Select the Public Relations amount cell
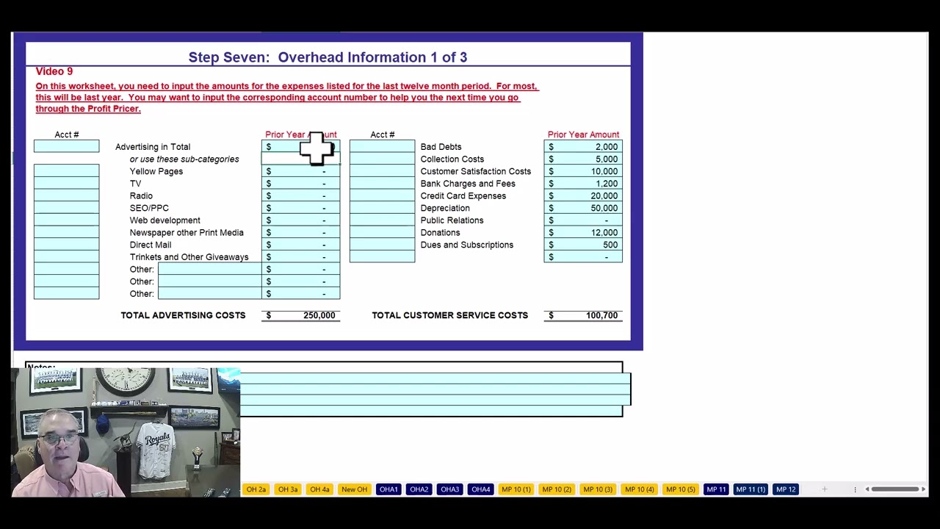Screen dimensions: 940x529 pos(583,220)
